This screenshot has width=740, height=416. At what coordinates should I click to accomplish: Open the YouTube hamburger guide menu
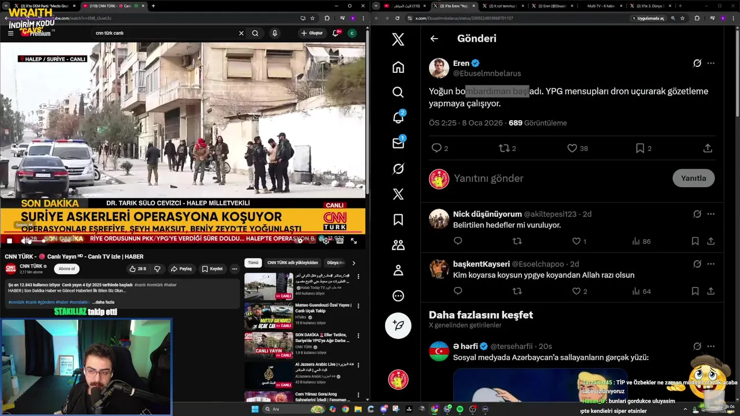point(10,33)
